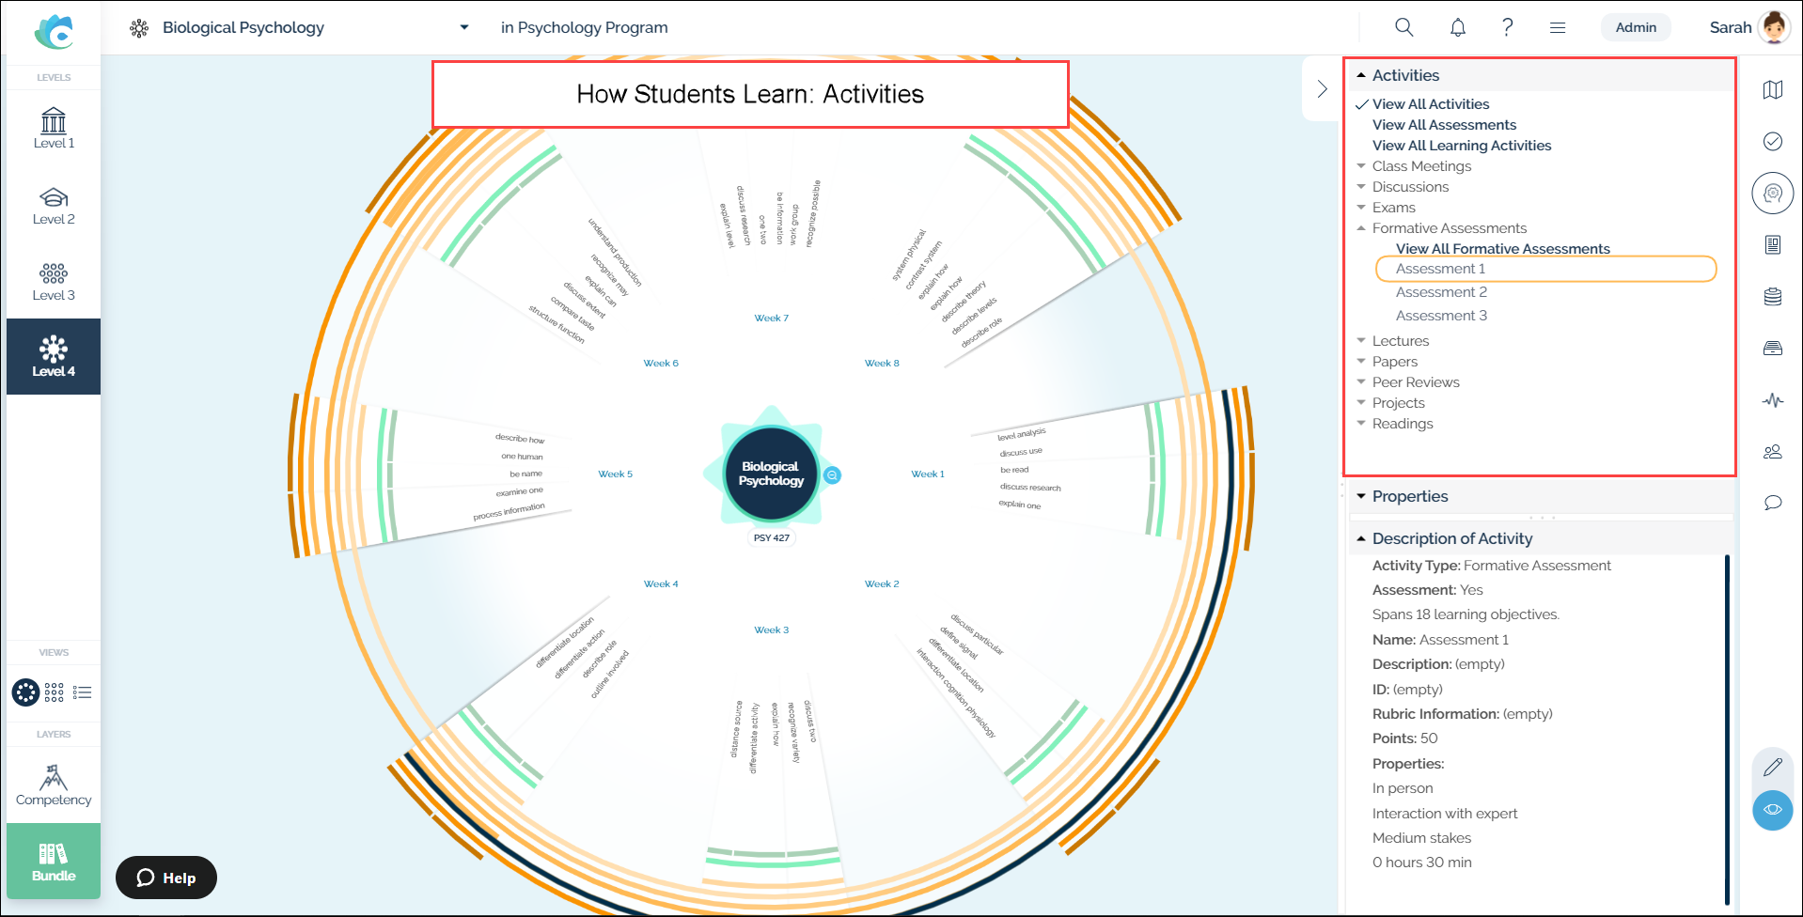Open the pulse activity icon in right sidebar
The height and width of the screenshot is (917, 1803).
1772,400
